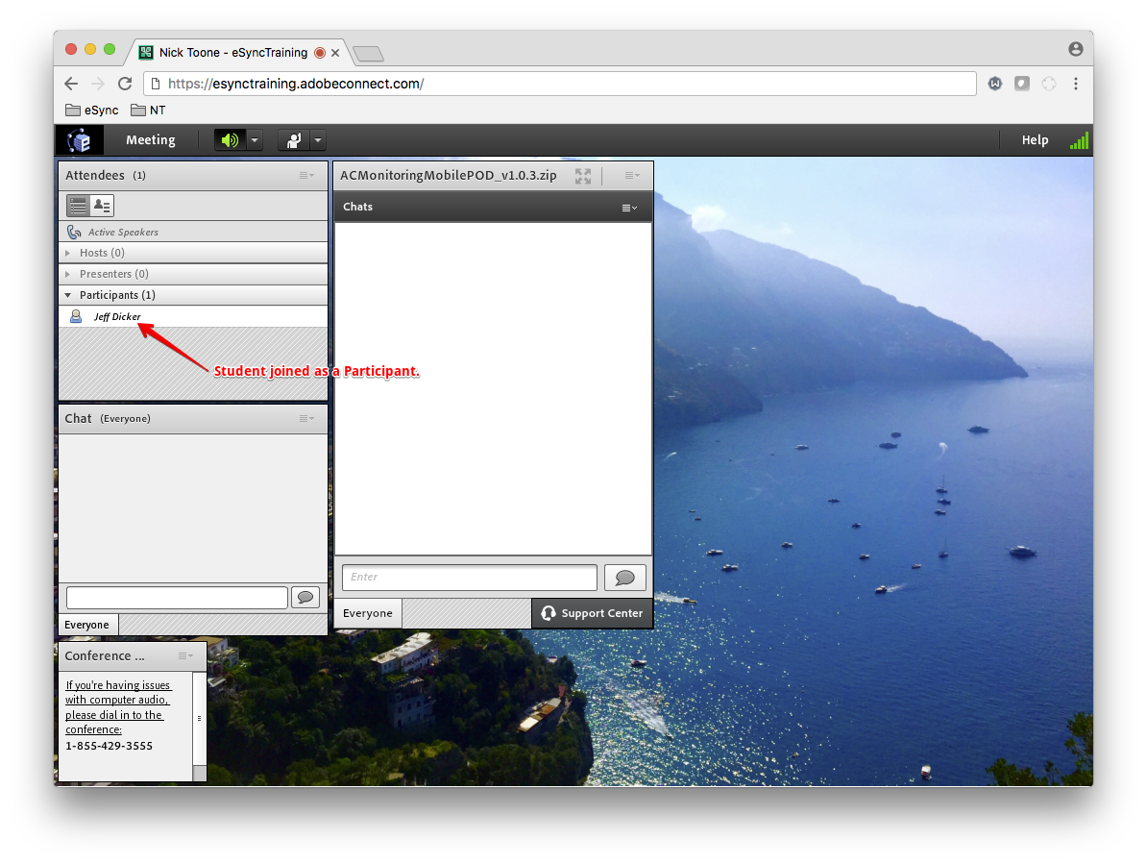The image size is (1147, 864).
Task: Open the Meeting menu
Action: 150,140
